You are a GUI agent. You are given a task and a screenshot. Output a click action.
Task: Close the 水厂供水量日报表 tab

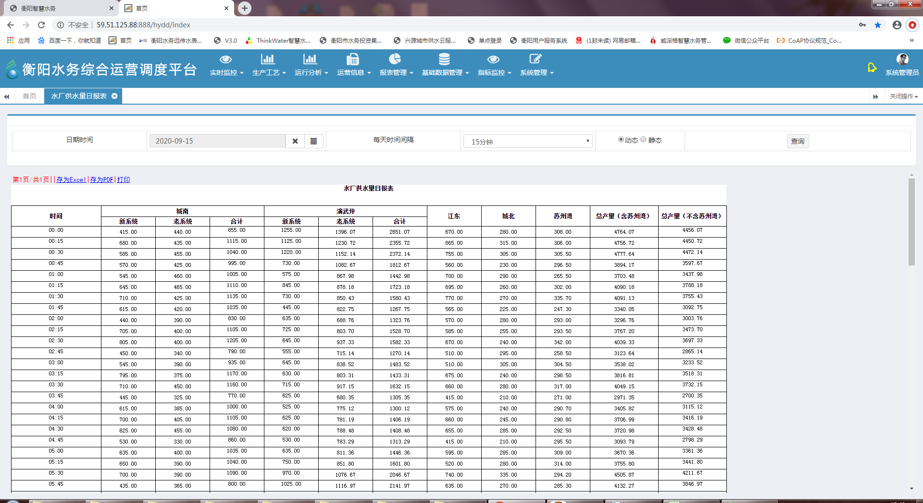[x=114, y=96]
